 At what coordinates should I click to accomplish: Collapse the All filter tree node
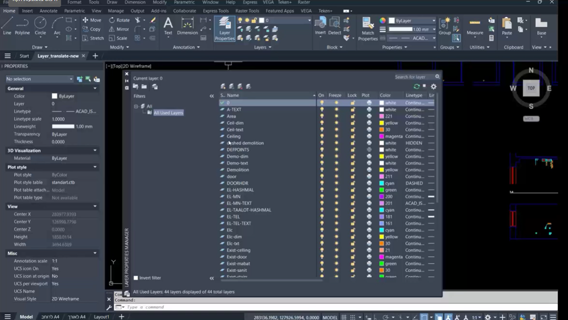(136, 106)
